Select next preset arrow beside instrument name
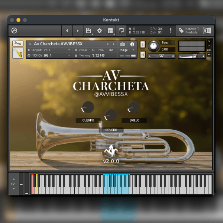Screen dimensions: 223x223 coord(113,44)
